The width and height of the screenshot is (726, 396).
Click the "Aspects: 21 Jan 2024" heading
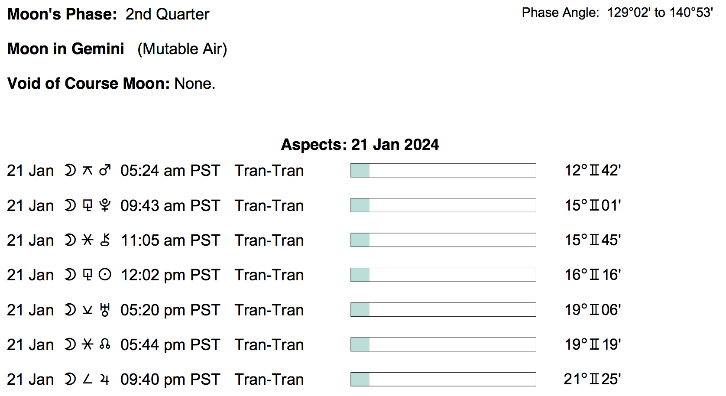pyautogui.click(x=360, y=144)
